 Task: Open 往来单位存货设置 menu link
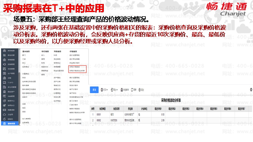[29, 82]
